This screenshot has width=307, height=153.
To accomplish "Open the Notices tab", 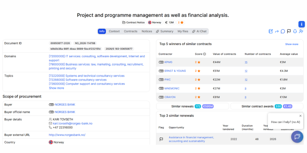I will coord(147,31).
